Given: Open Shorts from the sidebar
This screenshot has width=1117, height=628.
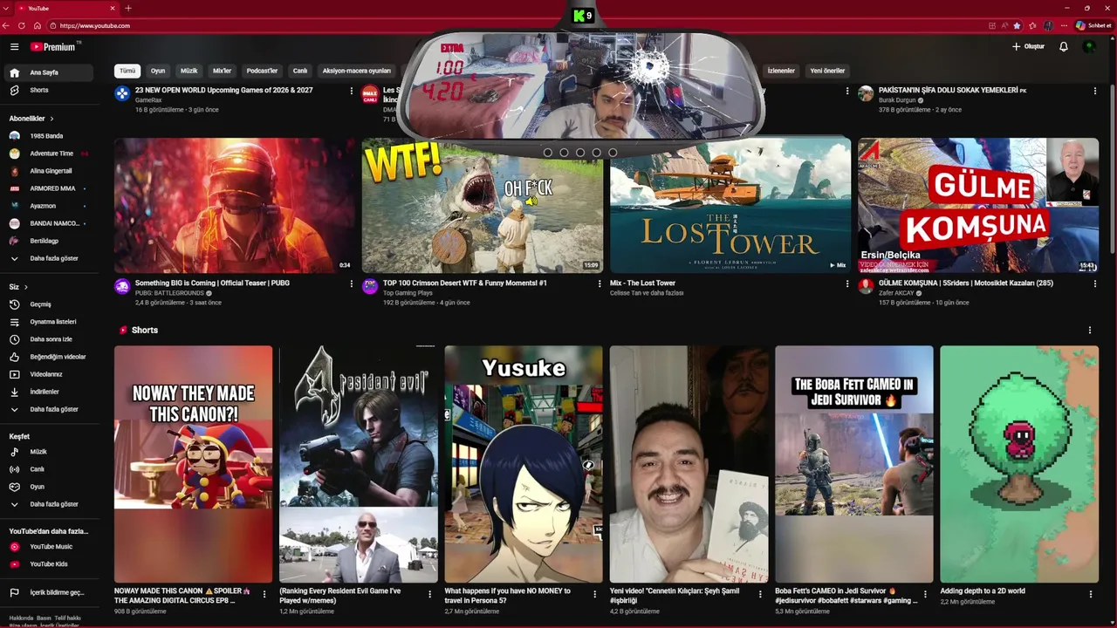Looking at the screenshot, I should pyautogui.click(x=49, y=90).
